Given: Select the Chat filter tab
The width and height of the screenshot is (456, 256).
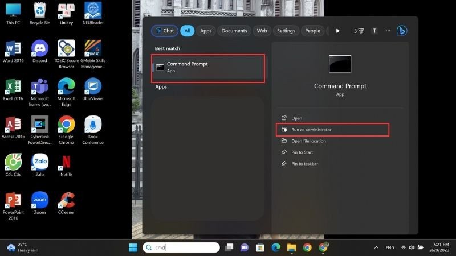Looking at the screenshot, I should click(x=165, y=31).
